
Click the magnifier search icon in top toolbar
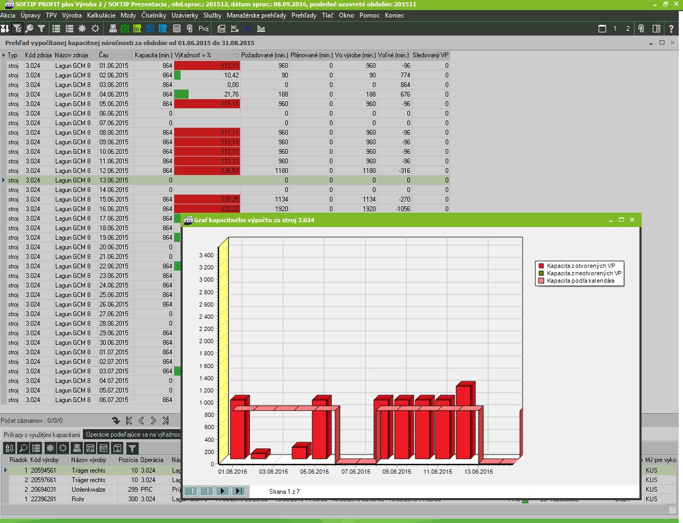click(29, 29)
